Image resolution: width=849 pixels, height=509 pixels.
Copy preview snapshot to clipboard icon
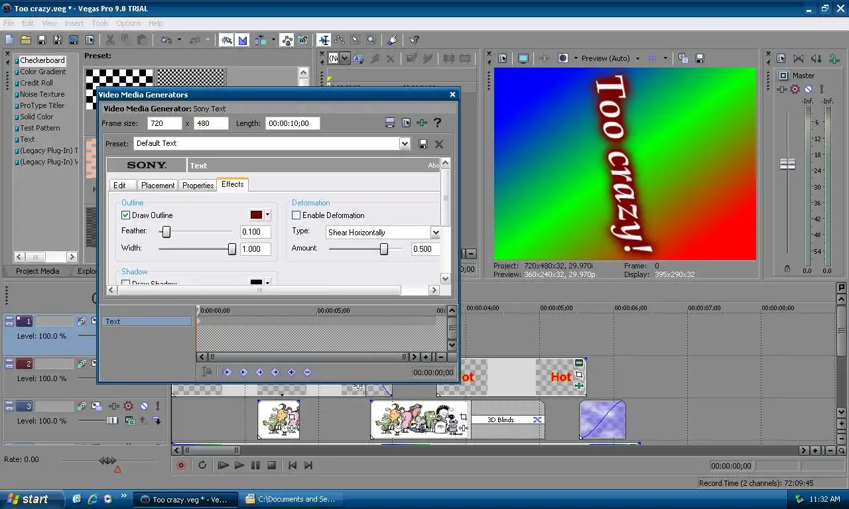(683, 58)
